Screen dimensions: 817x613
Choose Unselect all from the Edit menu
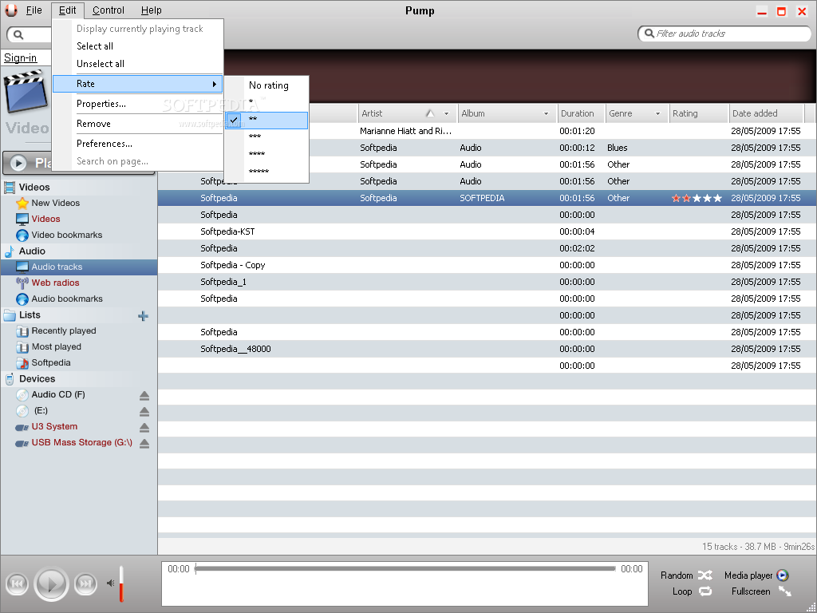137,64
